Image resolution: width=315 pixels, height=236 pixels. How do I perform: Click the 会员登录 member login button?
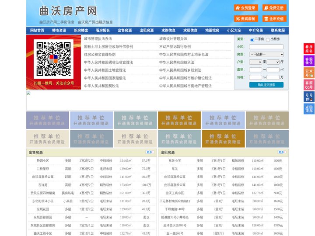(246, 8)
